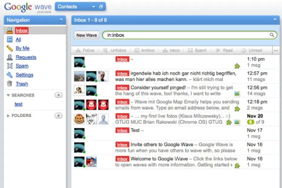Click Unread in the wave toolbar

(x=251, y=50)
